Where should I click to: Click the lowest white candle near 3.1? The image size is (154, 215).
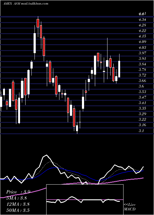[x=77, y=128]
